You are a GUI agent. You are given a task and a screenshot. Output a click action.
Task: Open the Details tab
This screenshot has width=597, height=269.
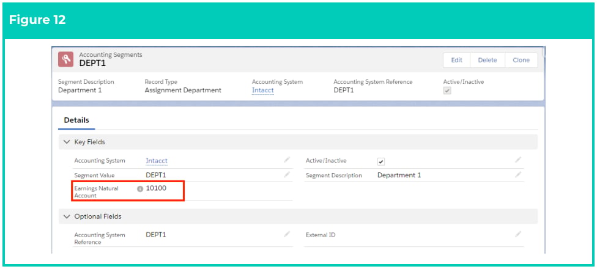pyautogui.click(x=76, y=120)
